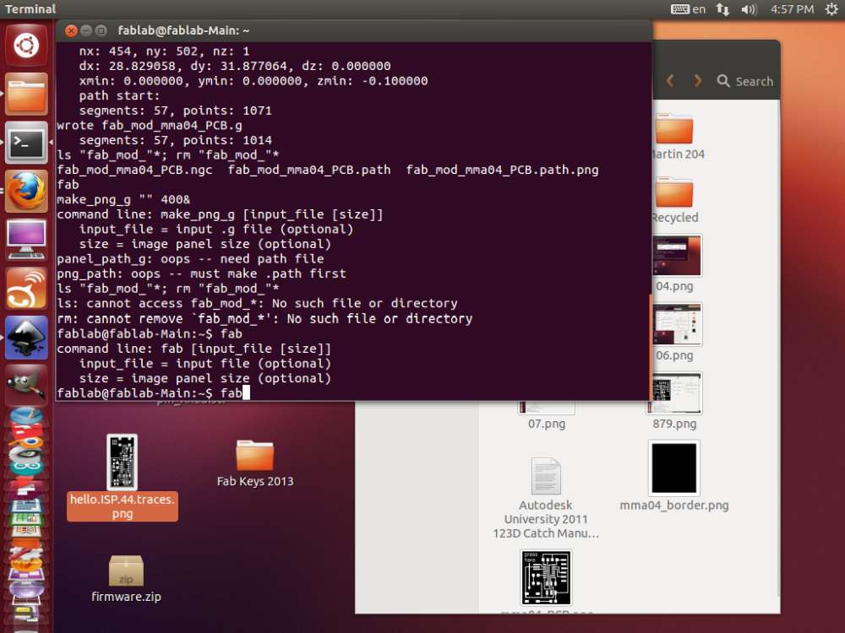Select the 04.png thumbnail

pyautogui.click(x=677, y=256)
